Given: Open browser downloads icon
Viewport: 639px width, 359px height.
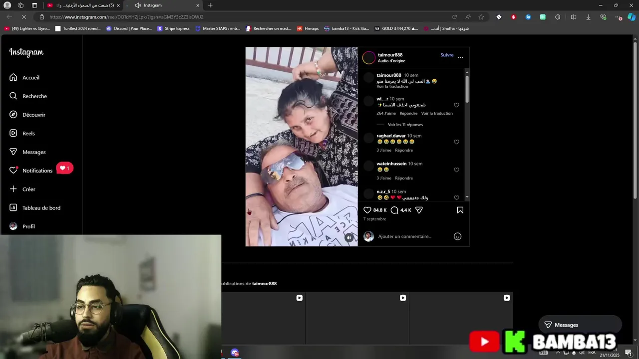Looking at the screenshot, I should (x=588, y=17).
